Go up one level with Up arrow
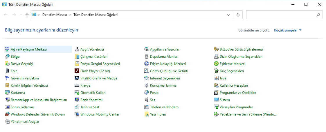The image size is (326, 132). (x=27, y=15)
